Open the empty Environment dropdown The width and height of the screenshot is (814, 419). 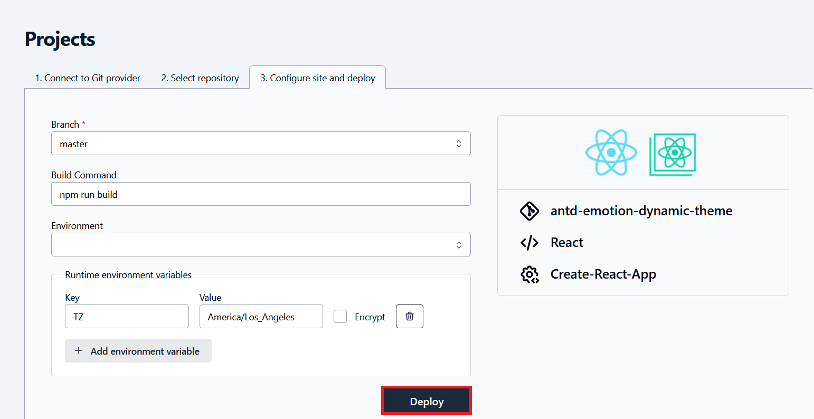[x=261, y=245]
